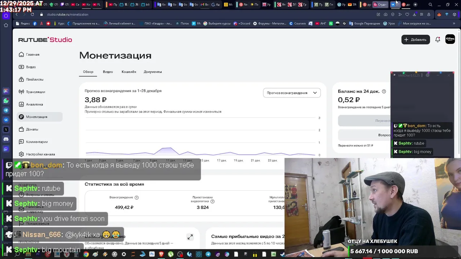
Task: Show the Баланс на 24 дек. info tooltip
Action: point(384,91)
